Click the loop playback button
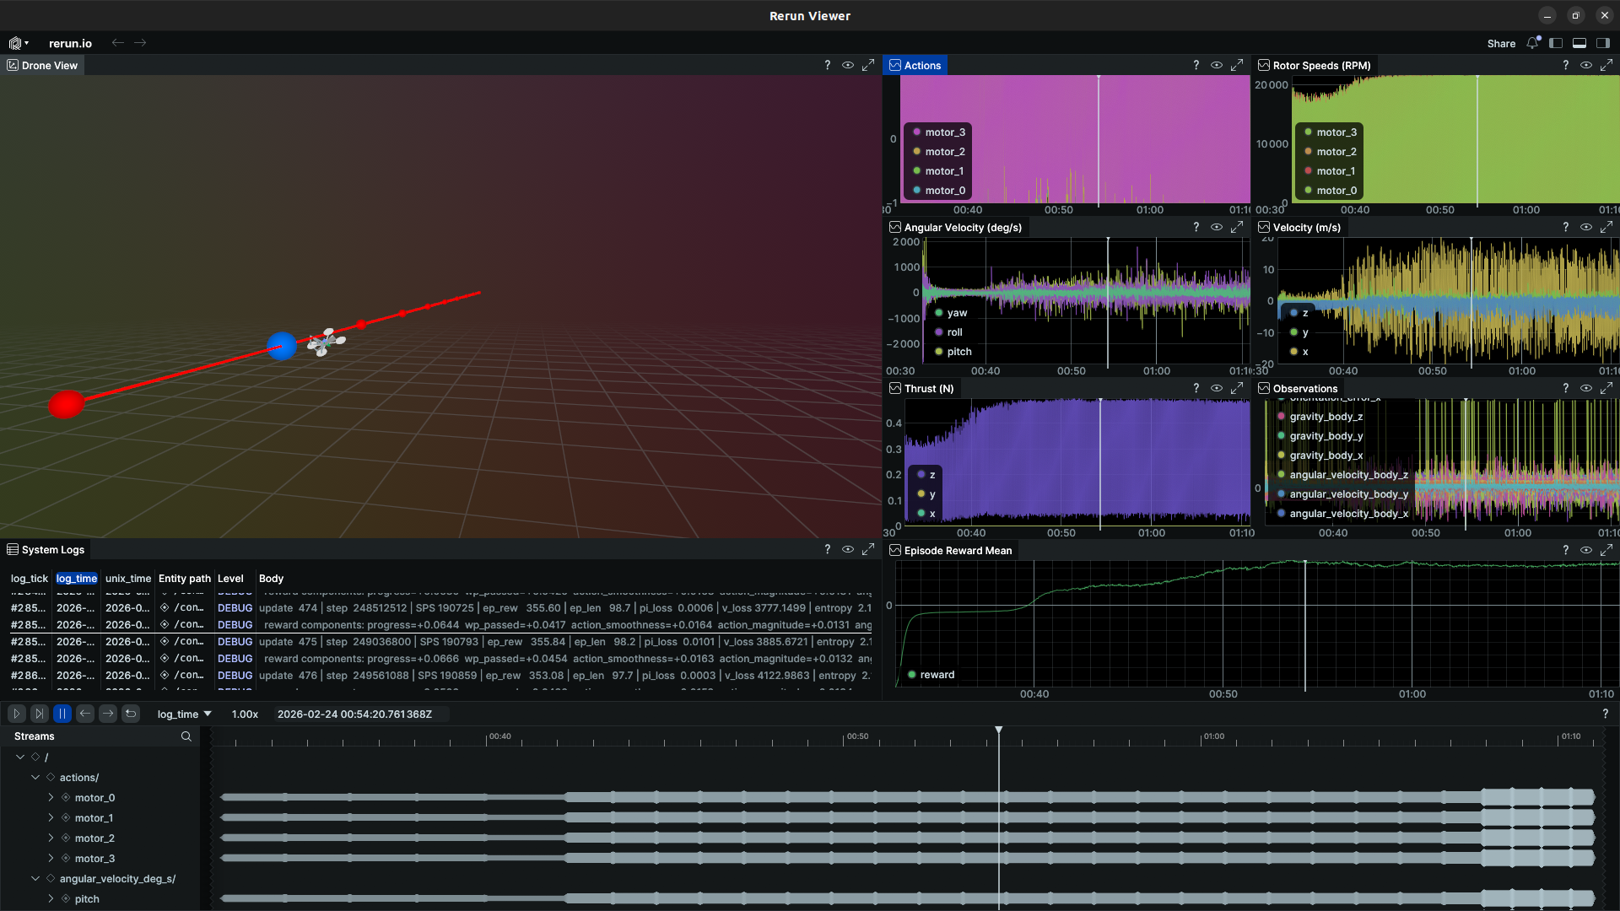Screen dimensions: 1620x911 [x=131, y=714]
